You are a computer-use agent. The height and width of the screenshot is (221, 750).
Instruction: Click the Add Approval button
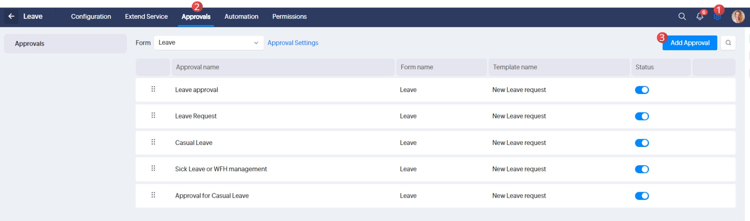point(690,43)
